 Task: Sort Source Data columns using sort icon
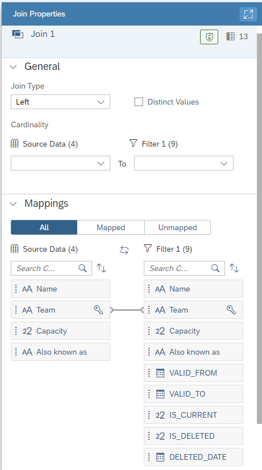click(x=101, y=268)
